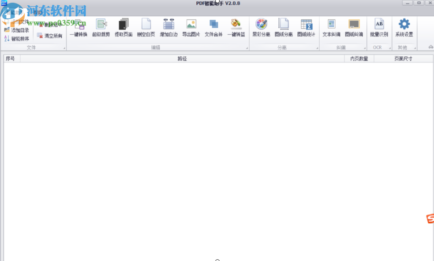Image resolution: width=434 pixels, height=261 pixels.
Task: Open the 增加白边 (add margins) tool
Action: pyautogui.click(x=168, y=27)
